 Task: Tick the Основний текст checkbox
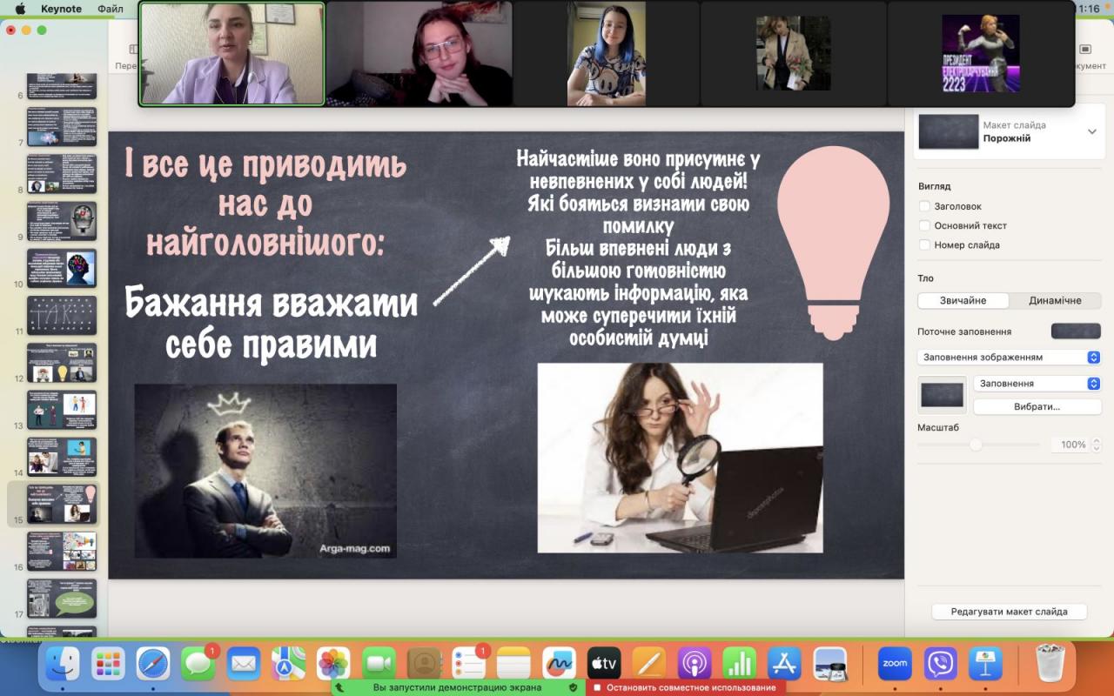coord(924,225)
